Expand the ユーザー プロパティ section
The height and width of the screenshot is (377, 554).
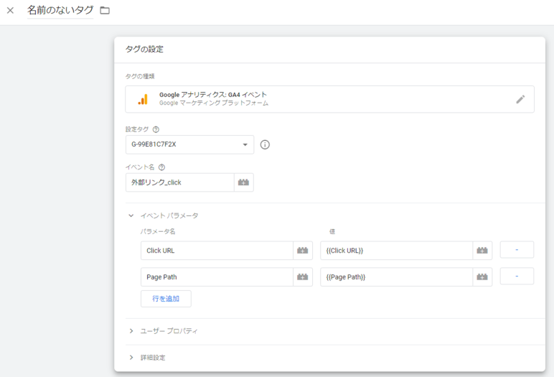point(131,331)
